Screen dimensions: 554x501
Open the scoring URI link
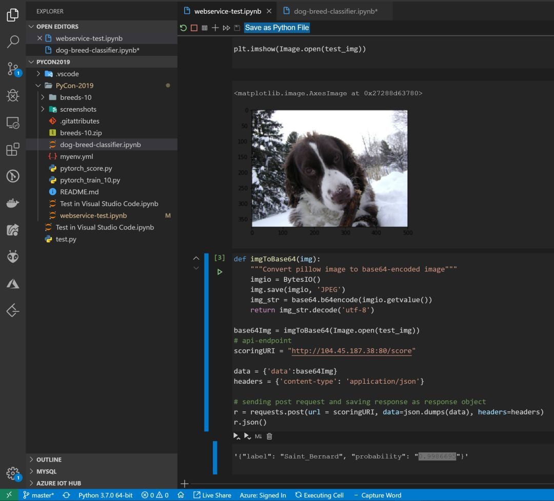(351, 351)
